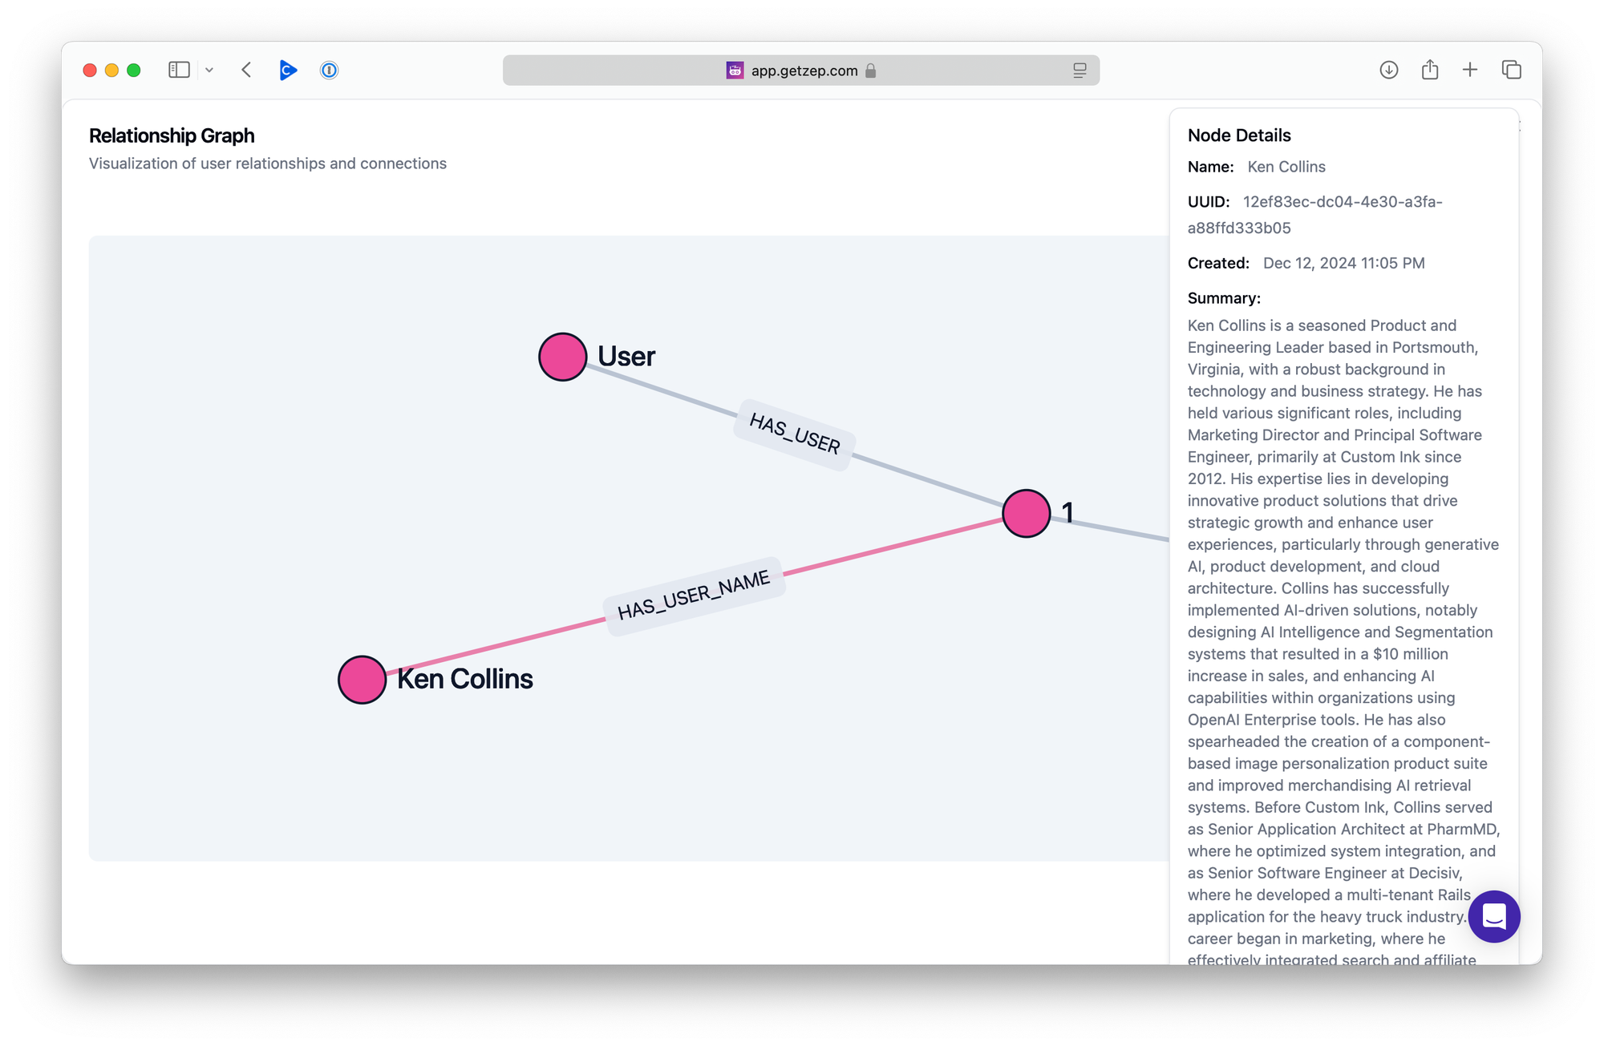Toggle the Safari sidebar button
1604x1046 pixels.
tap(179, 70)
